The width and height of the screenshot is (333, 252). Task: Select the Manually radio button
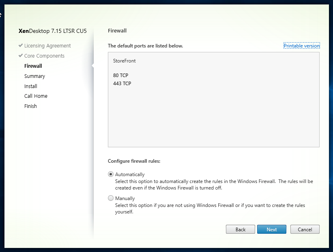click(x=111, y=198)
